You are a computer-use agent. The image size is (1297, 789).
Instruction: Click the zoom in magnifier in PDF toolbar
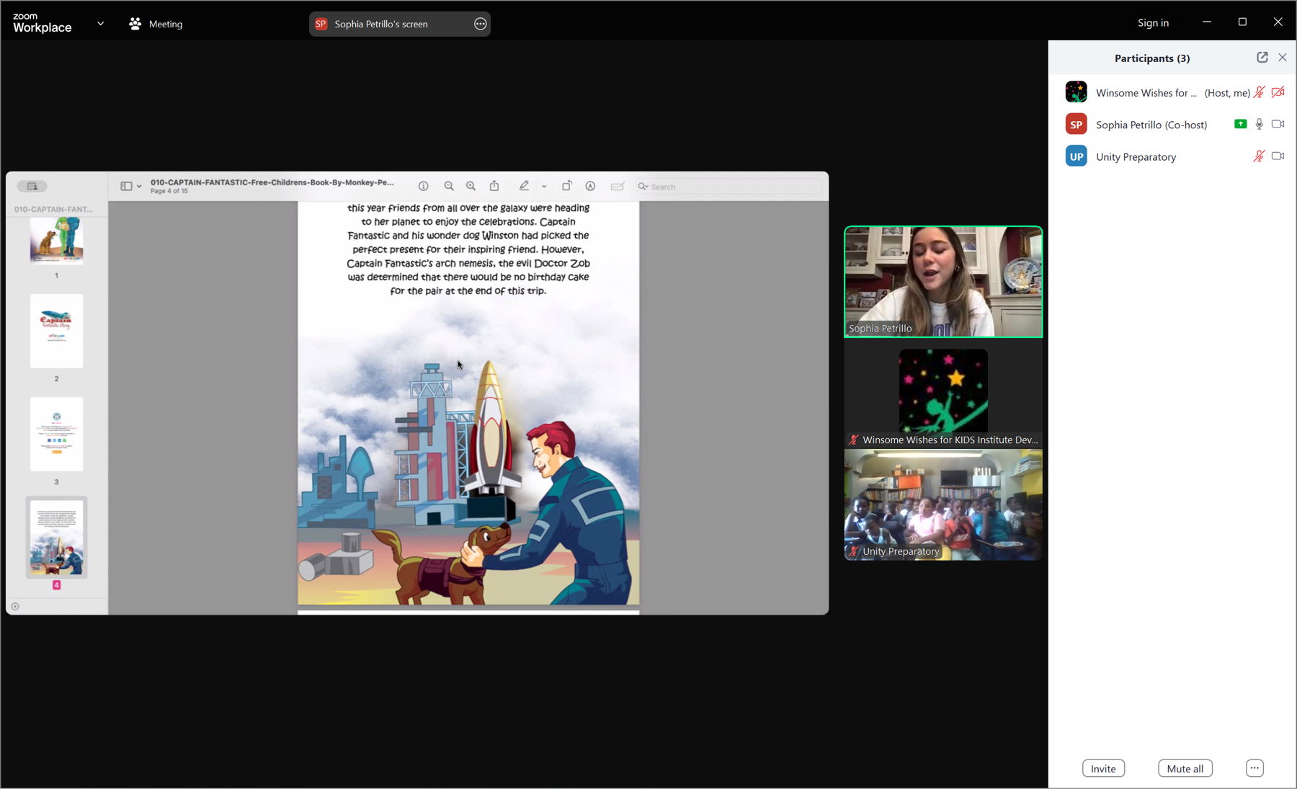pos(471,186)
